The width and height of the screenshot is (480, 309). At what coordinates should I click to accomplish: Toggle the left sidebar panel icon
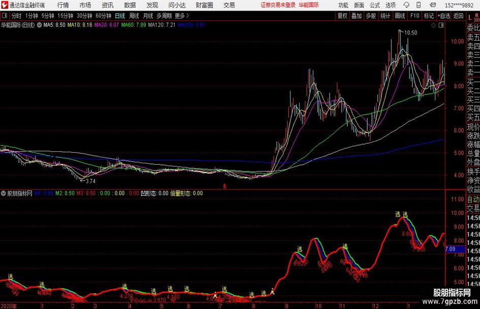pos(4,16)
